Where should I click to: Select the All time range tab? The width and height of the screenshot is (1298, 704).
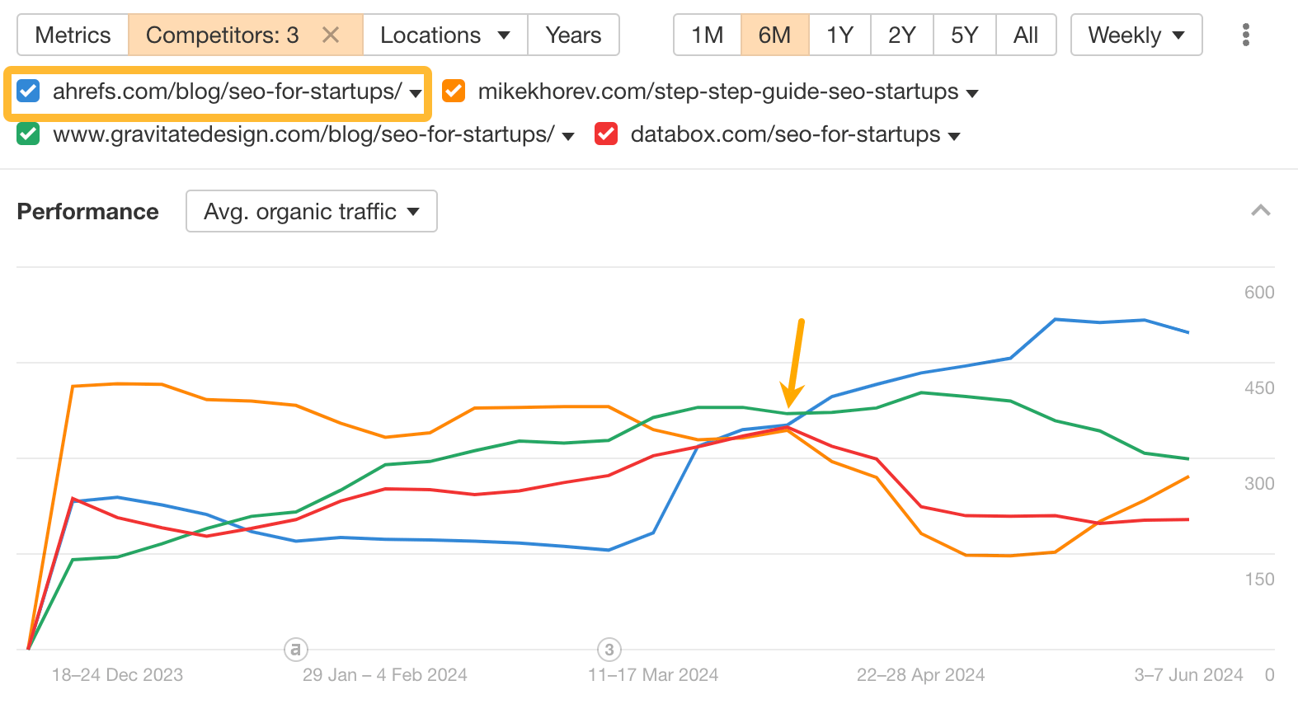(x=1025, y=35)
